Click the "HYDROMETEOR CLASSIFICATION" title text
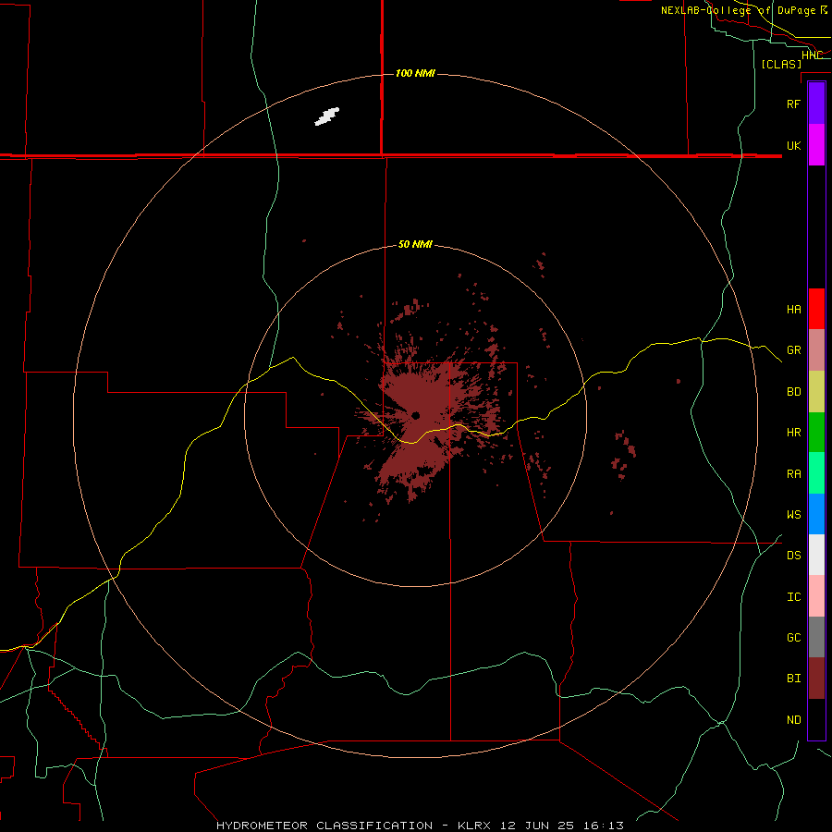Screen dimensions: 832x832 pos(324,826)
